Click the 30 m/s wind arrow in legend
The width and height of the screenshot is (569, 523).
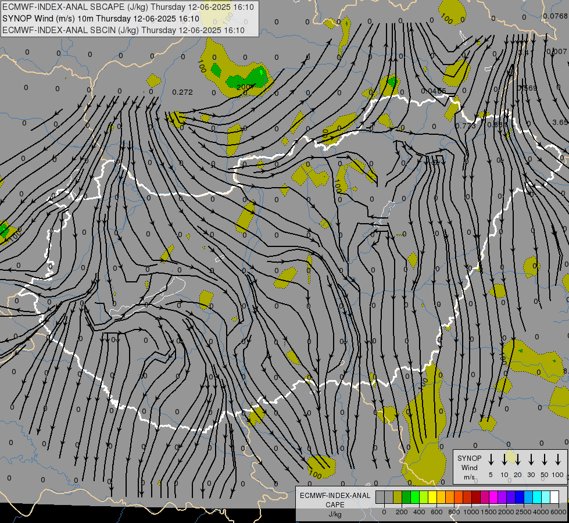click(x=531, y=460)
